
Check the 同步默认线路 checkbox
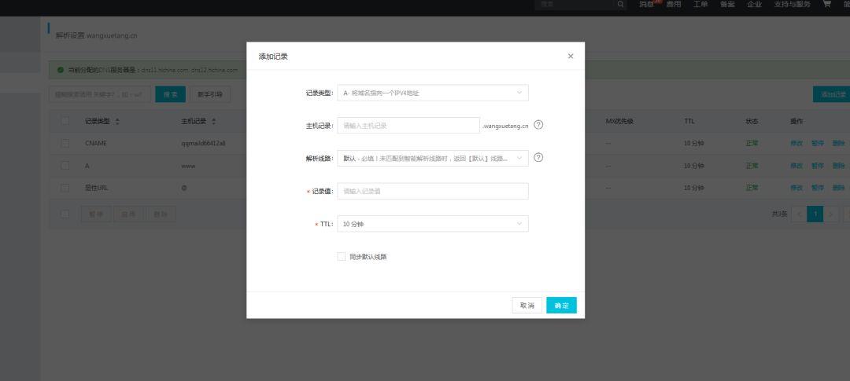(x=342, y=257)
